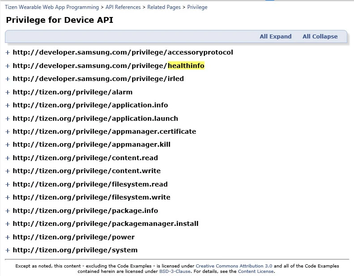Expand the power privilege plus sign
This screenshot has width=354, height=276.
8,238
